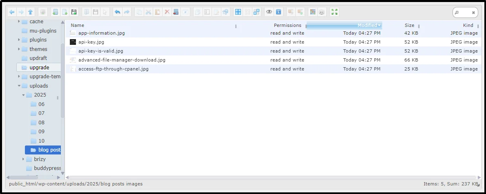Click the edit file icon in toolbar

coord(216,12)
